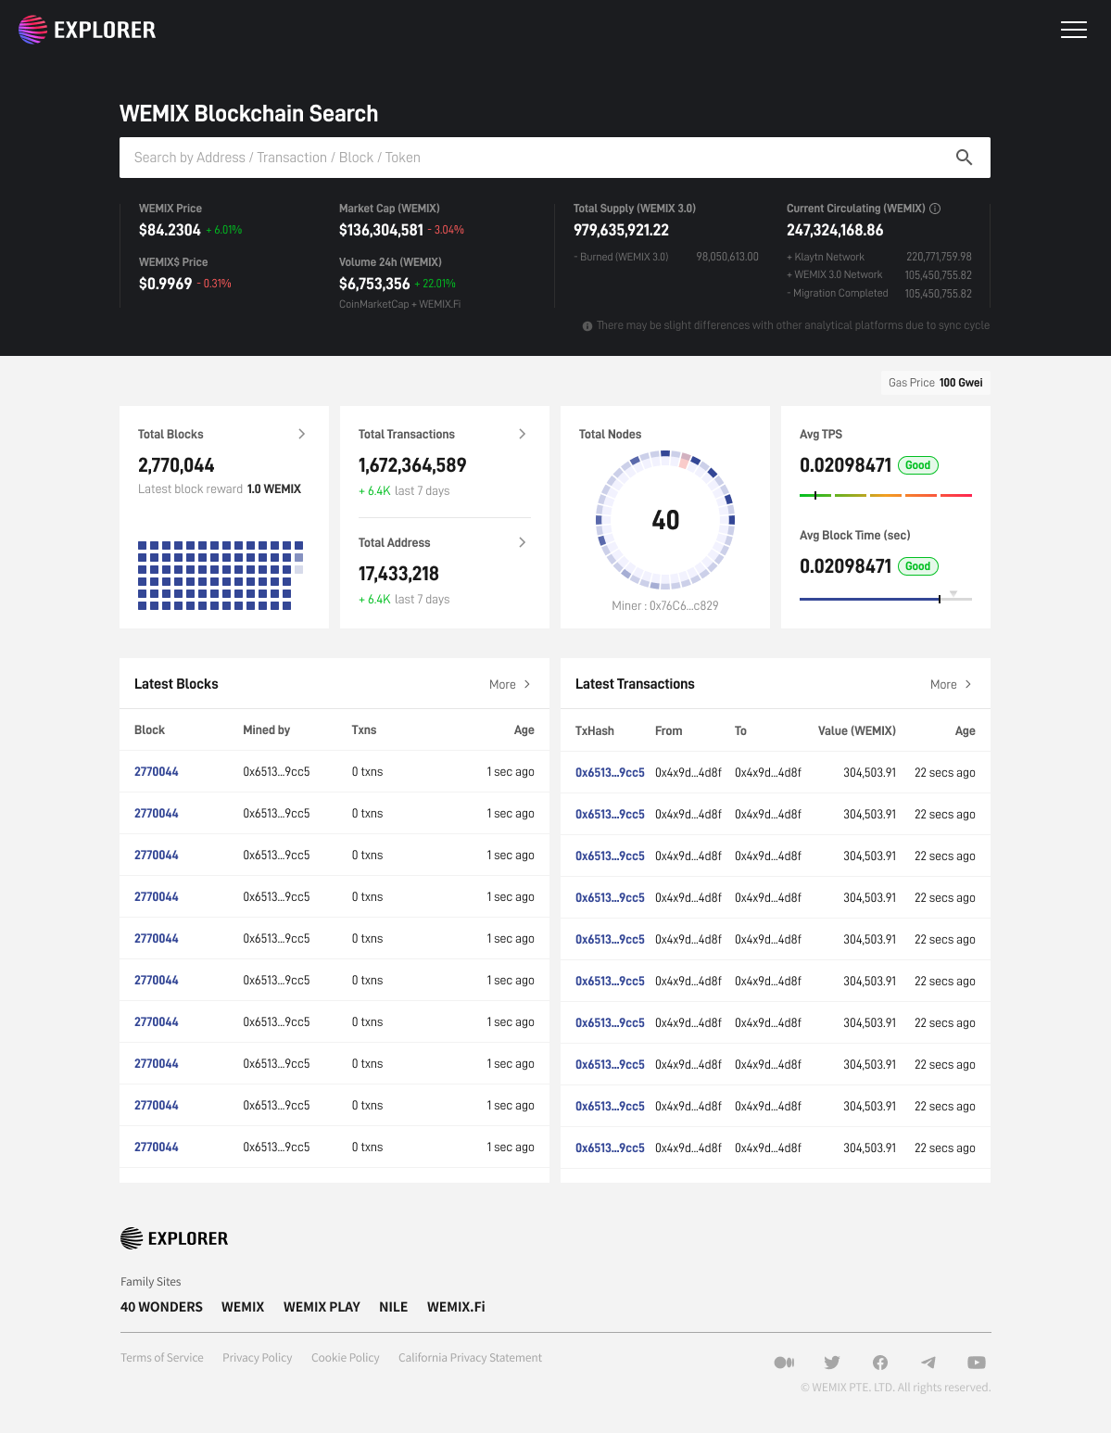
Task: Open the hamburger menu
Action: pyautogui.click(x=1073, y=30)
